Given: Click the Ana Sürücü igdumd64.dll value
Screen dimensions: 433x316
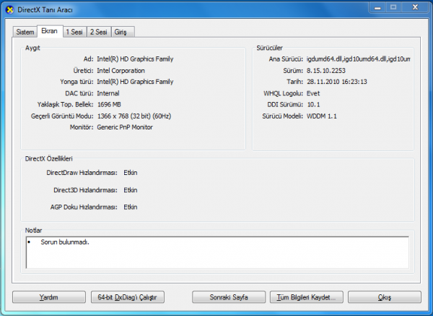Looking at the screenshot, I should click(359, 59).
